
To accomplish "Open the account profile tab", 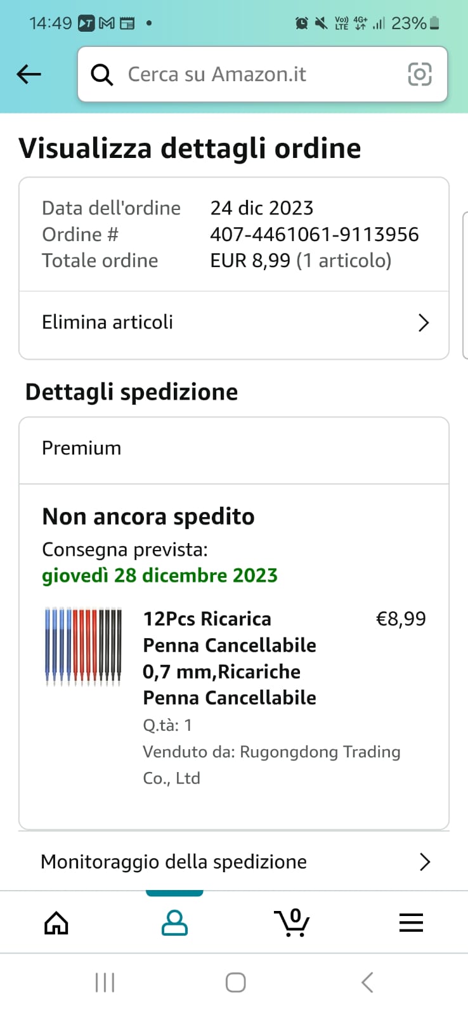I will click(174, 922).
